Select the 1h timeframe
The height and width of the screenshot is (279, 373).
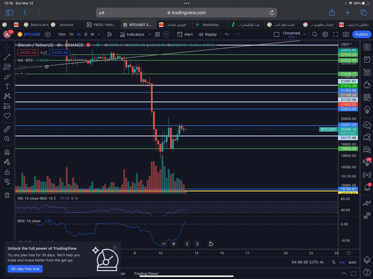[x=71, y=34]
